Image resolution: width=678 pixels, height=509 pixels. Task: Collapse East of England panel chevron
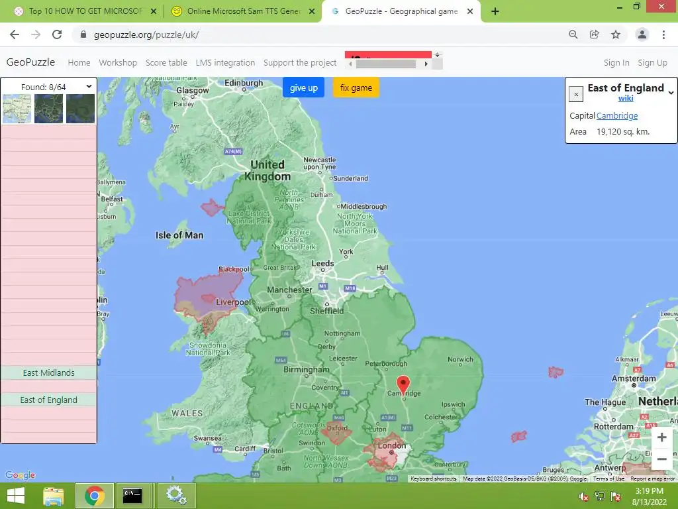coord(671,93)
